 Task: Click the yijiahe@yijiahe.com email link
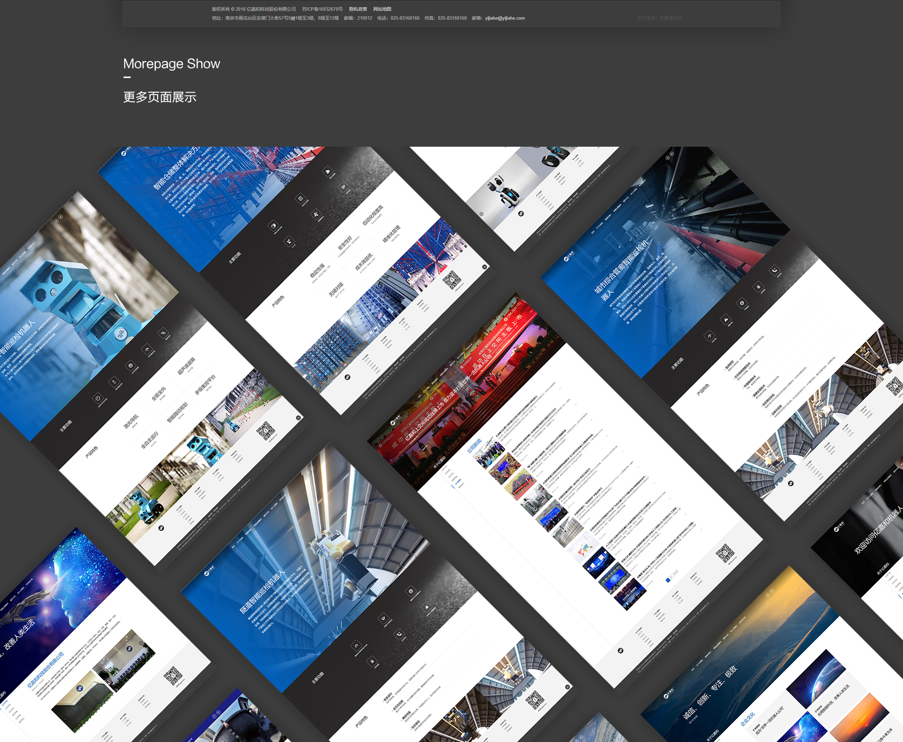[505, 18]
